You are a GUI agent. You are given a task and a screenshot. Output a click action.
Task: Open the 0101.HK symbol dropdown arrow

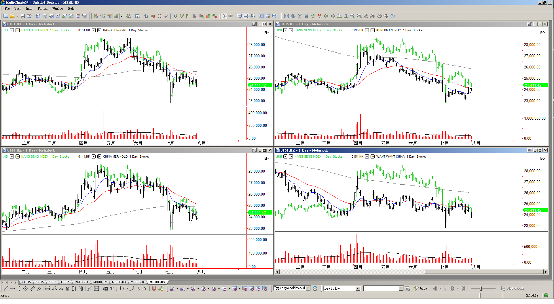coord(94,30)
